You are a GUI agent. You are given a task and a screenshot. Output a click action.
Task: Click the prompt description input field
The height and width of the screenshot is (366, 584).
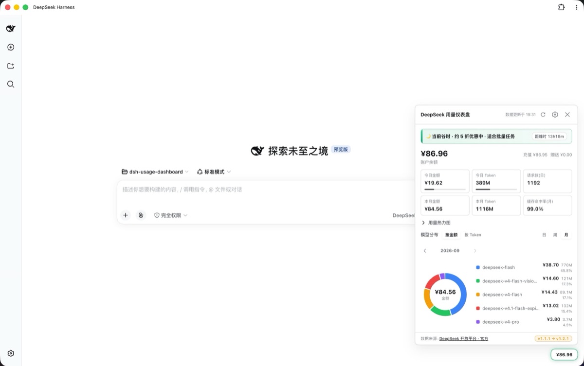pyautogui.click(x=265, y=190)
